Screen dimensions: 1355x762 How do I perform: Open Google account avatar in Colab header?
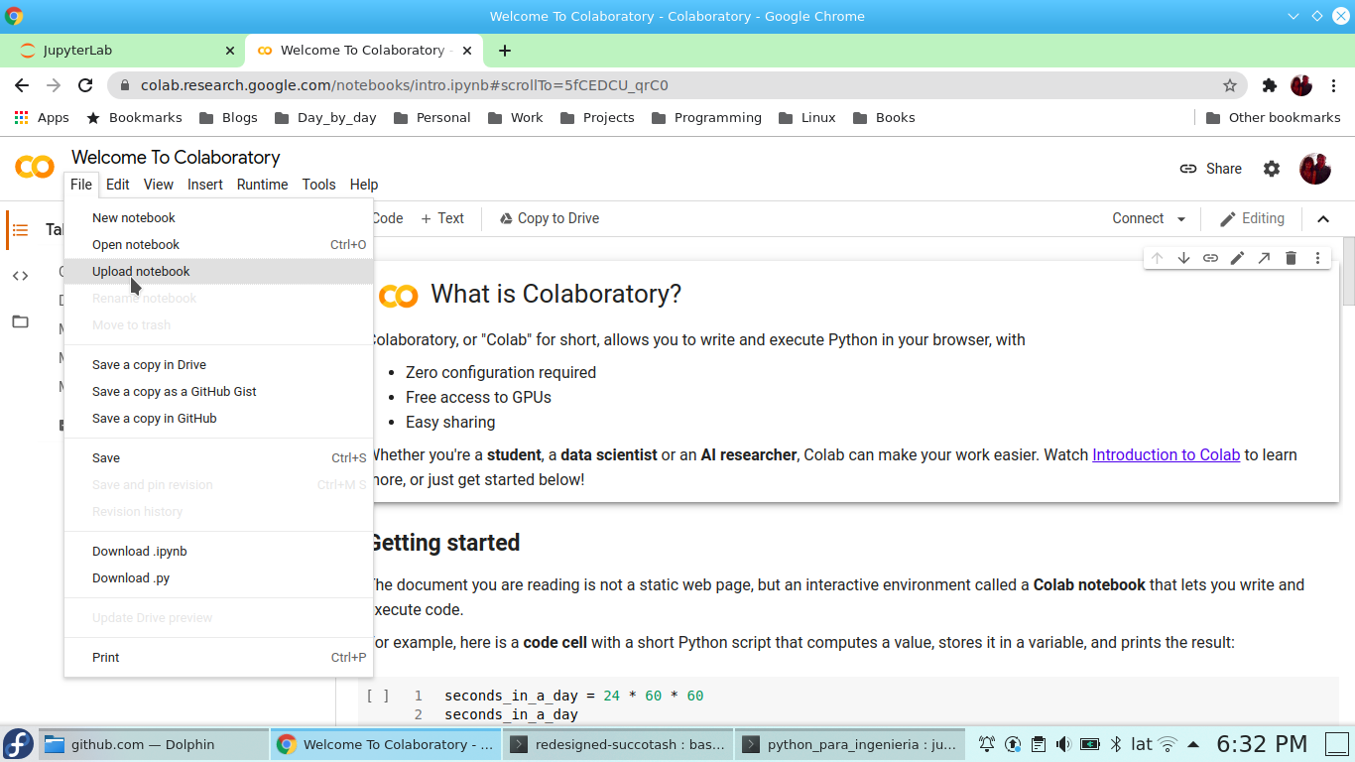(x=1315, y=169)
